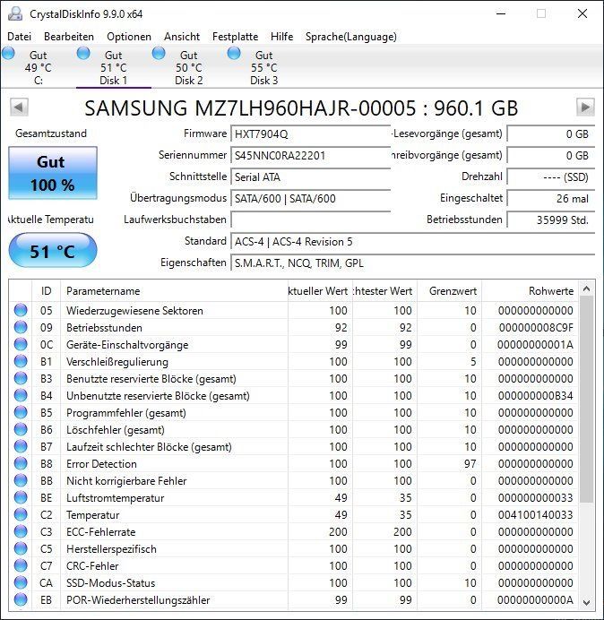Image resolution: width=604 pixels, height=620 pixels.
Task: Click the attribute list scrollbar thumb
Action: (x=587, y=400)
